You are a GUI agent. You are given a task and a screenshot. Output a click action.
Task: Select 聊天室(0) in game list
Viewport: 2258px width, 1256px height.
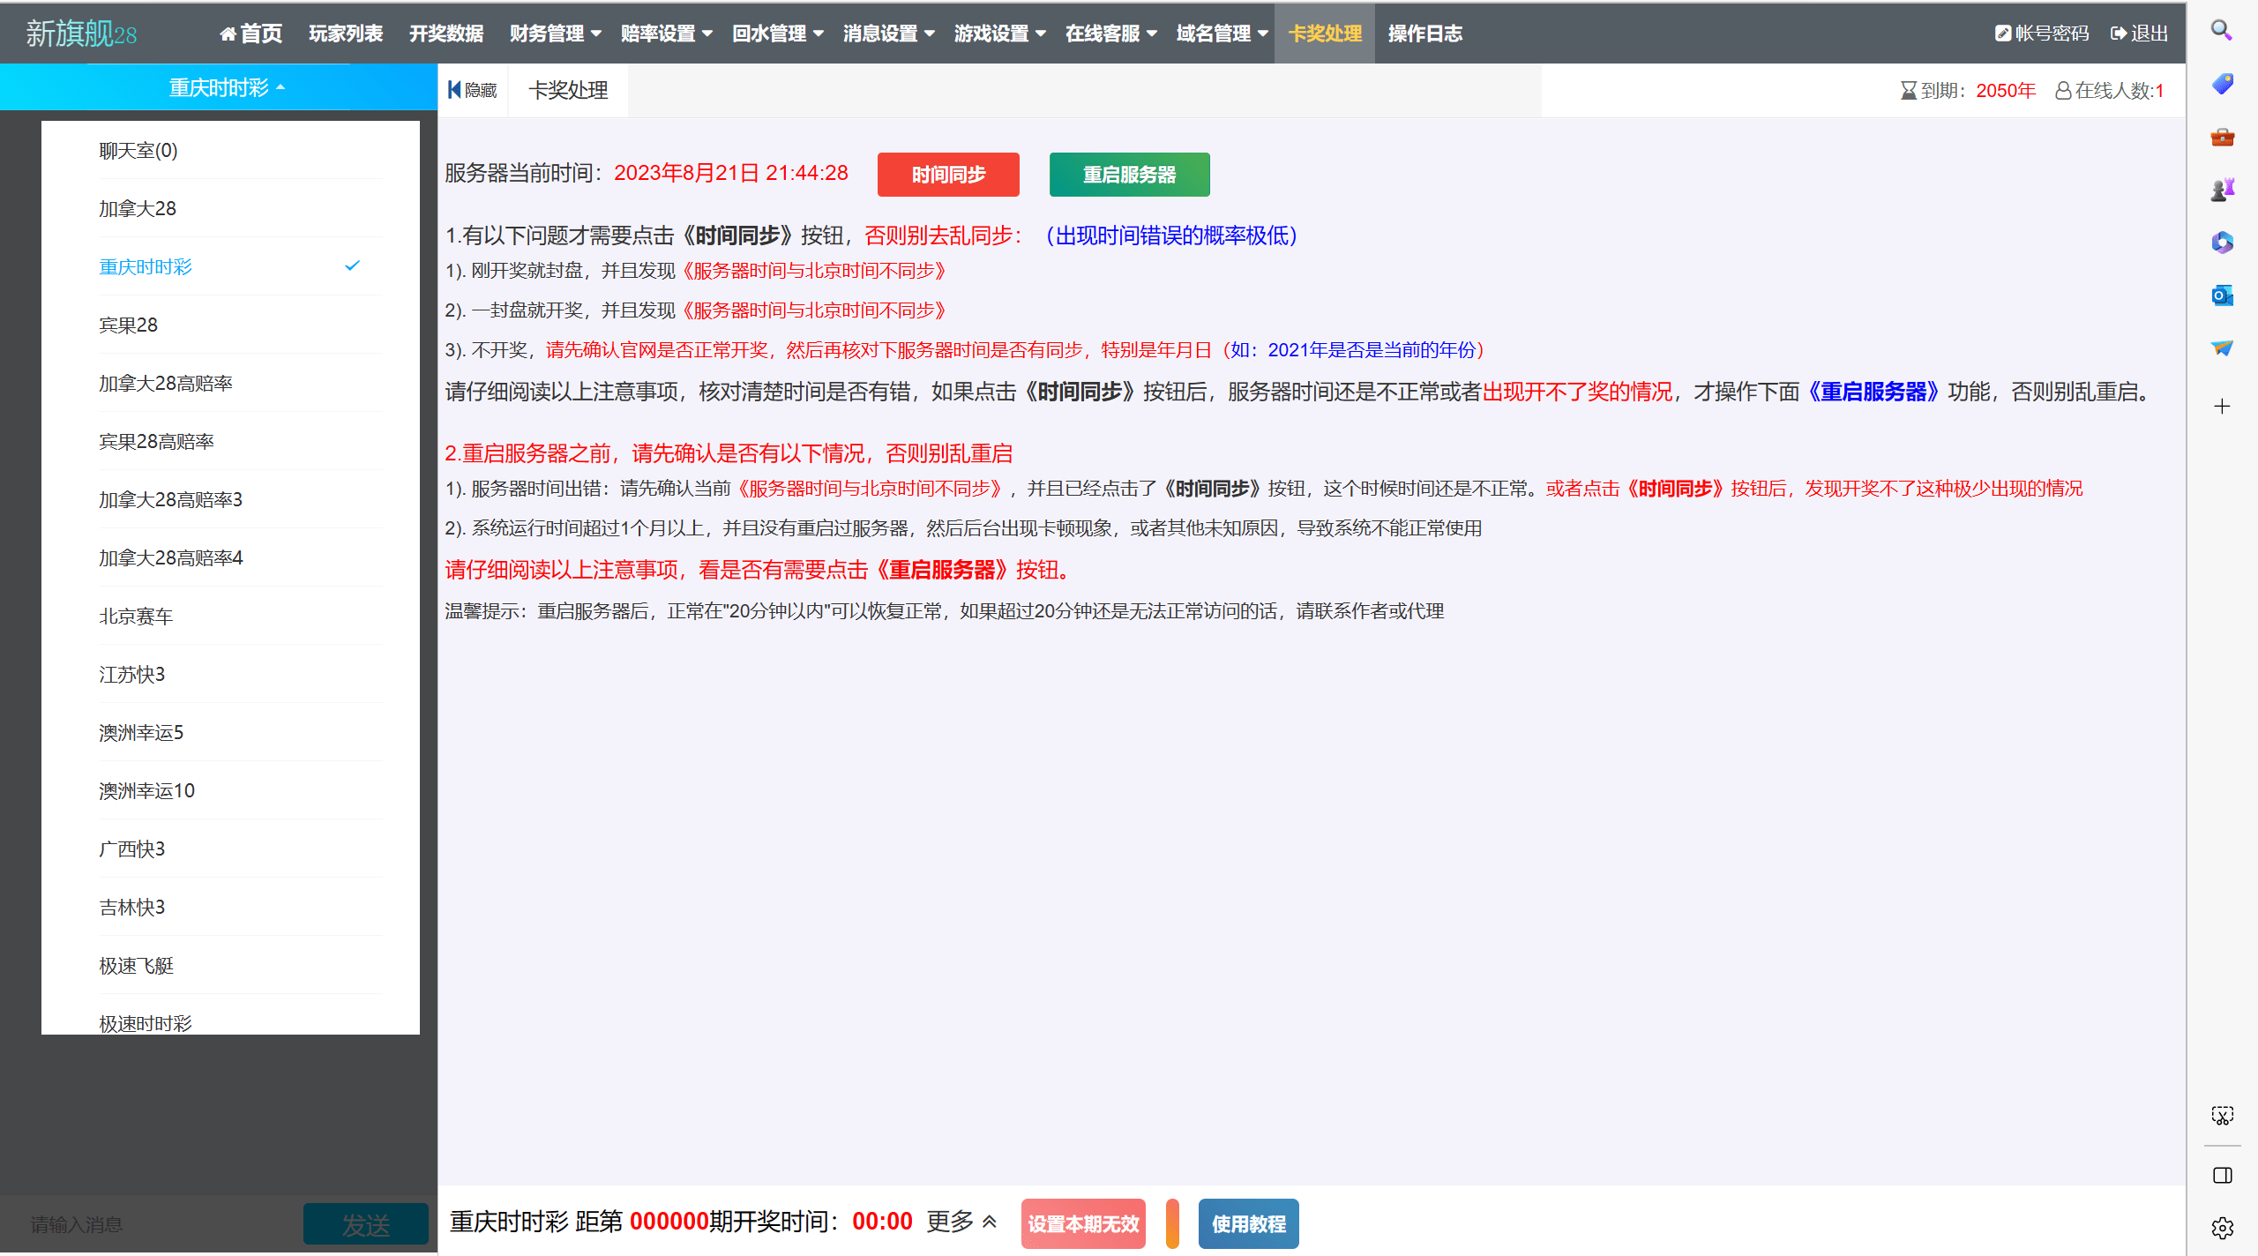tap(239, 151)
